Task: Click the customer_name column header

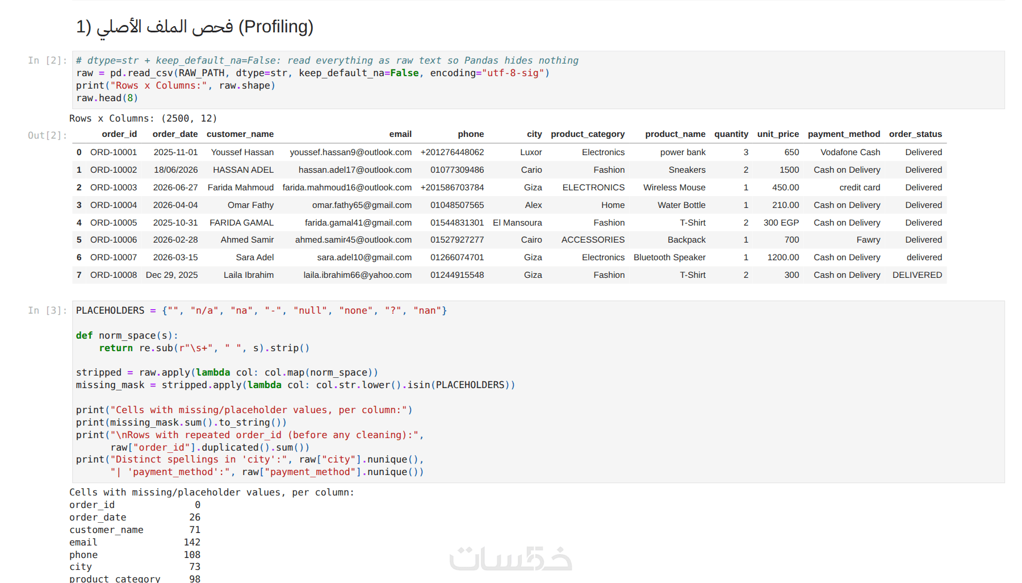Action: [240, 134]
